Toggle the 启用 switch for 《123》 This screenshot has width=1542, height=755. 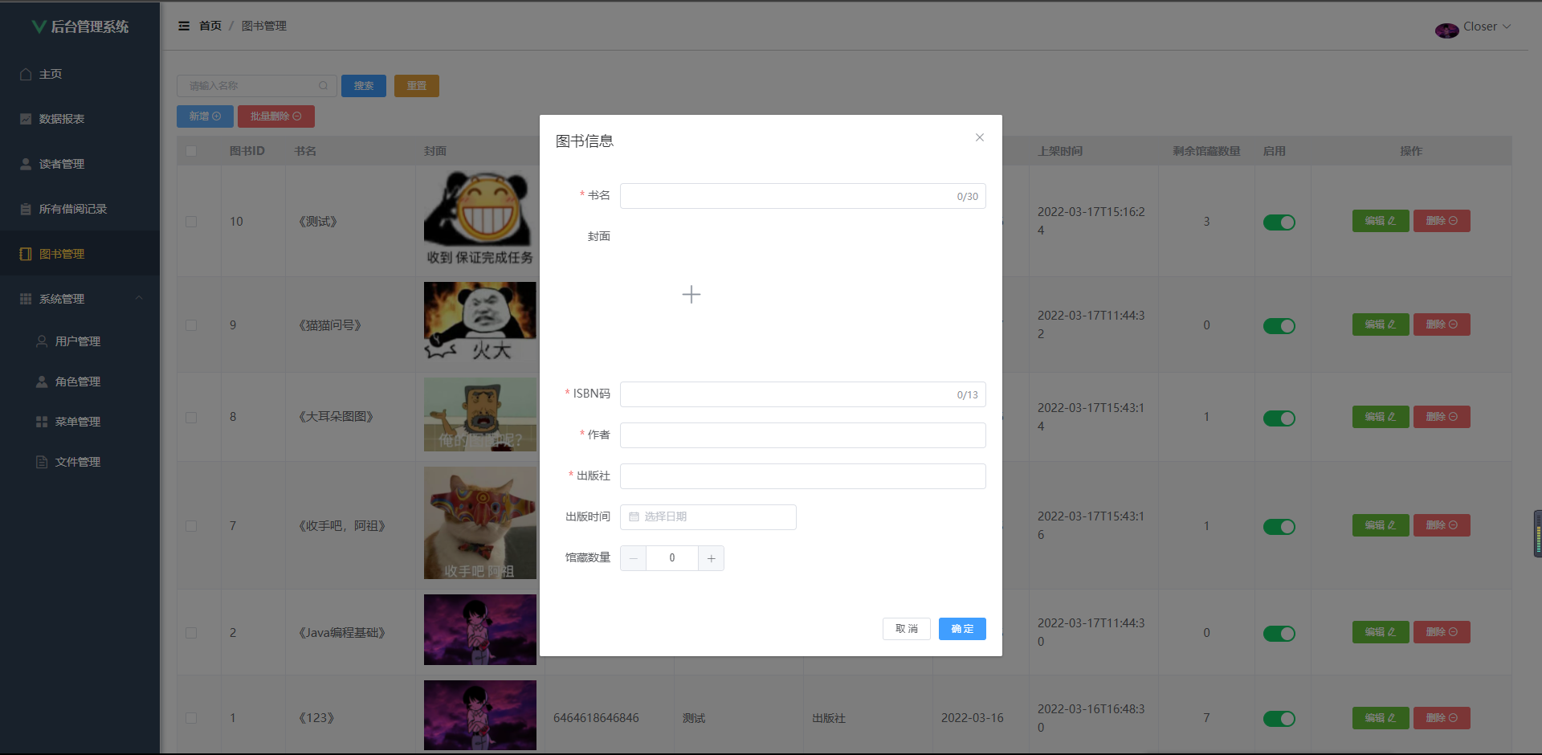coord(1279,719)
